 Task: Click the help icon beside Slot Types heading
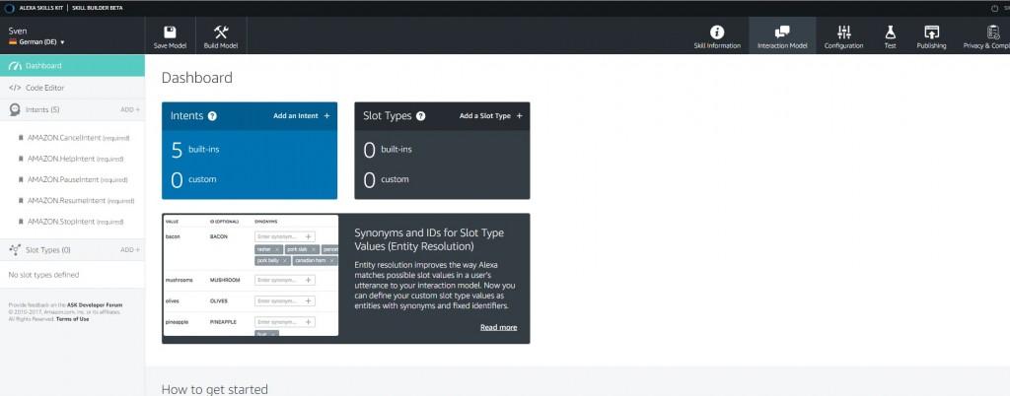point(421,116)
